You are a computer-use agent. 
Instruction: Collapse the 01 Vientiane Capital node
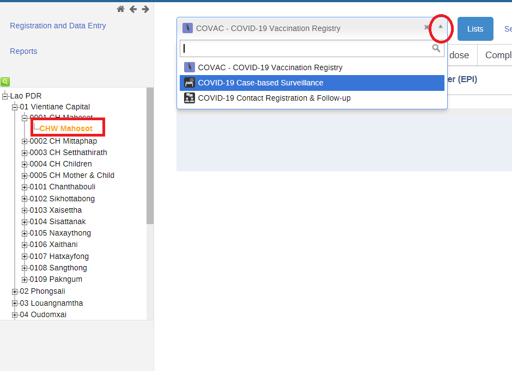(x=14, y=107)
